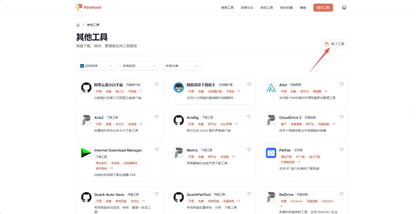The height and width of the screenshot is (214, 416).
Task: Favorite Alist with heart icon
Action: (x=342, y=84)
